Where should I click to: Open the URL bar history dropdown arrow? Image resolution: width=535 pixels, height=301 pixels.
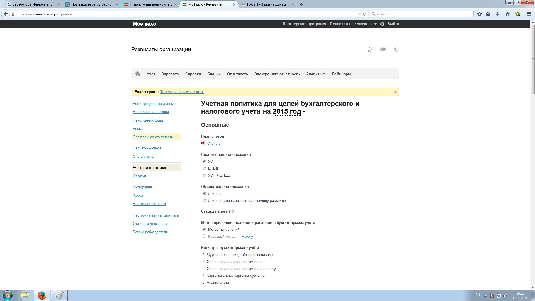click(359, 14)
